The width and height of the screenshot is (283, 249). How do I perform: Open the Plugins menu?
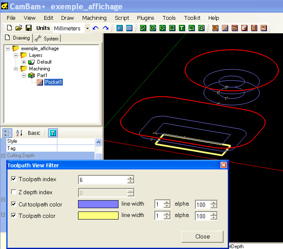pos(146,18)
